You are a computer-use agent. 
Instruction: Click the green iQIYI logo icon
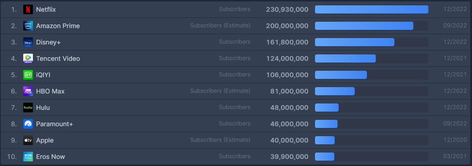pyautogui.click(x=28, y=75)
